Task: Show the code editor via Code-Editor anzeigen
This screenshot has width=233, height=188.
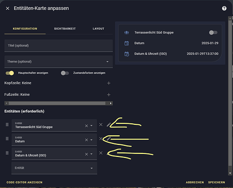Action: click(25, 182)
